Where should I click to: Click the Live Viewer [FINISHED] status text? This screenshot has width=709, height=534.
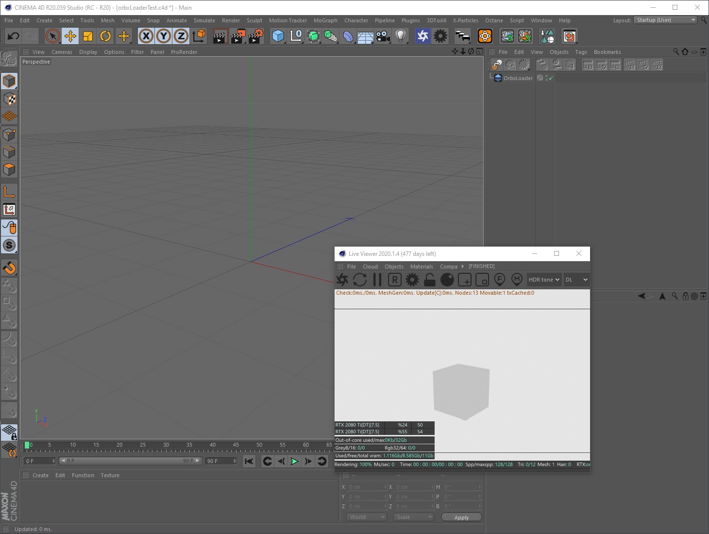pos(482,267)
